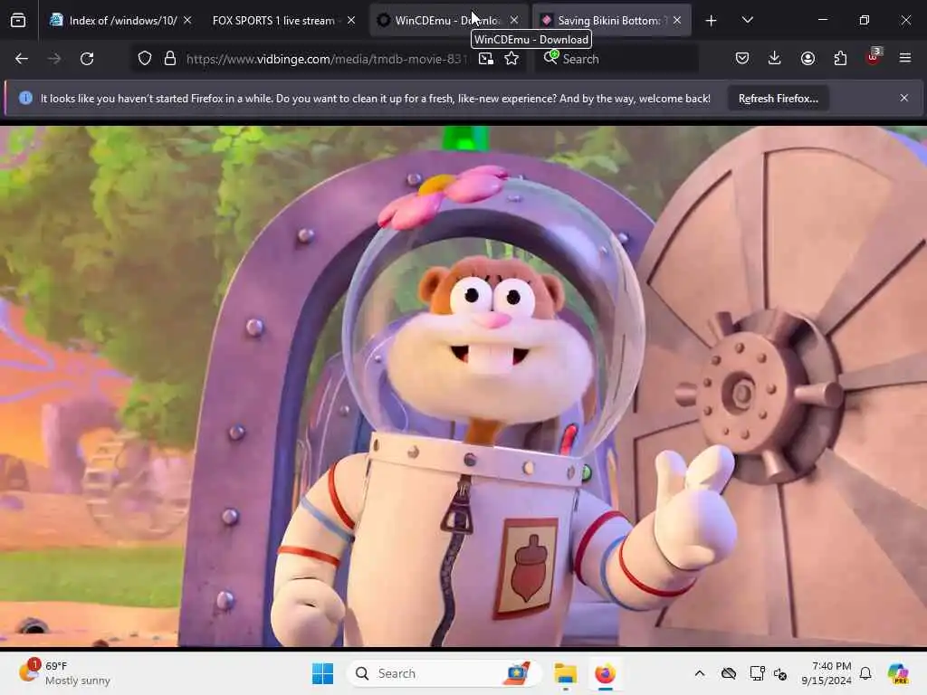Open the Downloads panel arrow icon
This screenshot has width=927, height=695.
coord(775,58)
